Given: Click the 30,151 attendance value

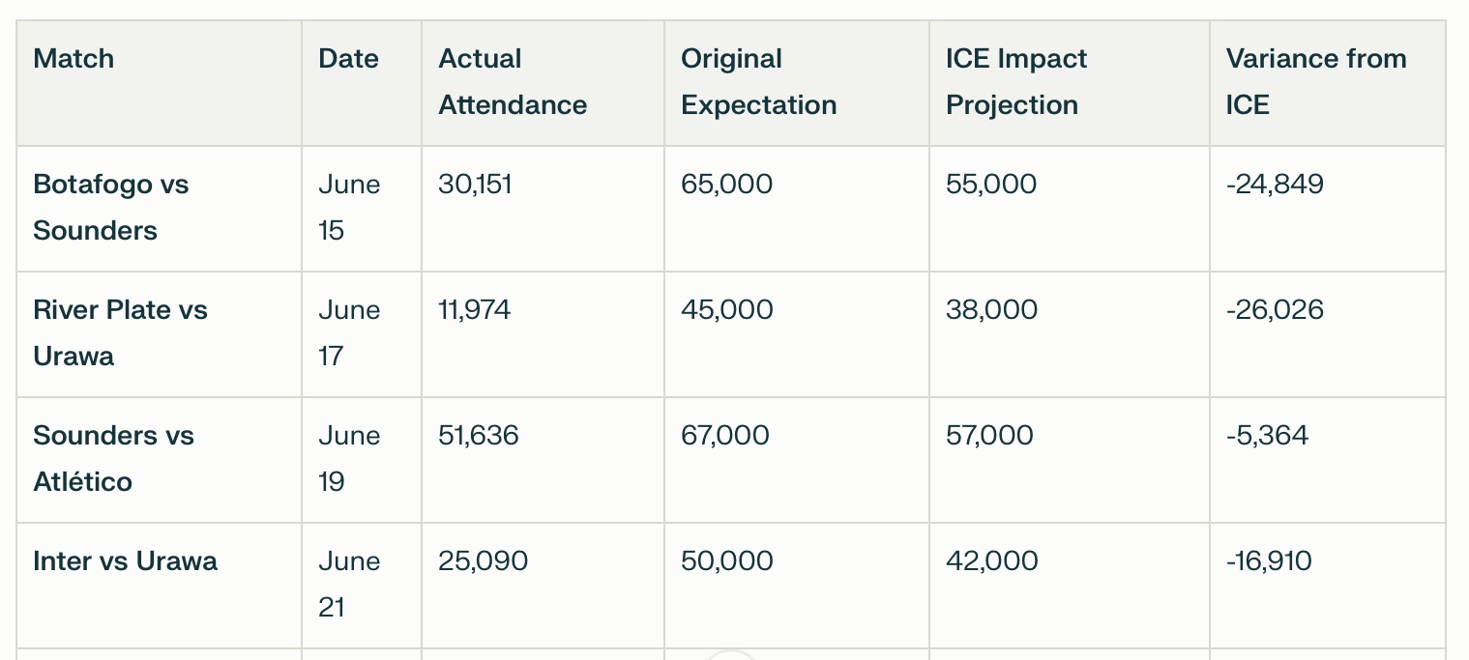Looking at the screenshot, I should [475, 185].
